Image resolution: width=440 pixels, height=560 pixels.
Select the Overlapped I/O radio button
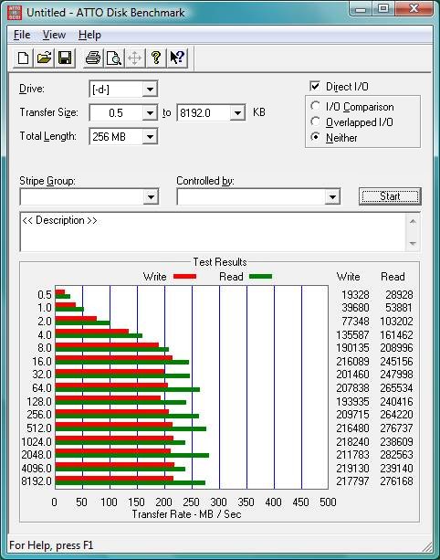pos(315,122)
